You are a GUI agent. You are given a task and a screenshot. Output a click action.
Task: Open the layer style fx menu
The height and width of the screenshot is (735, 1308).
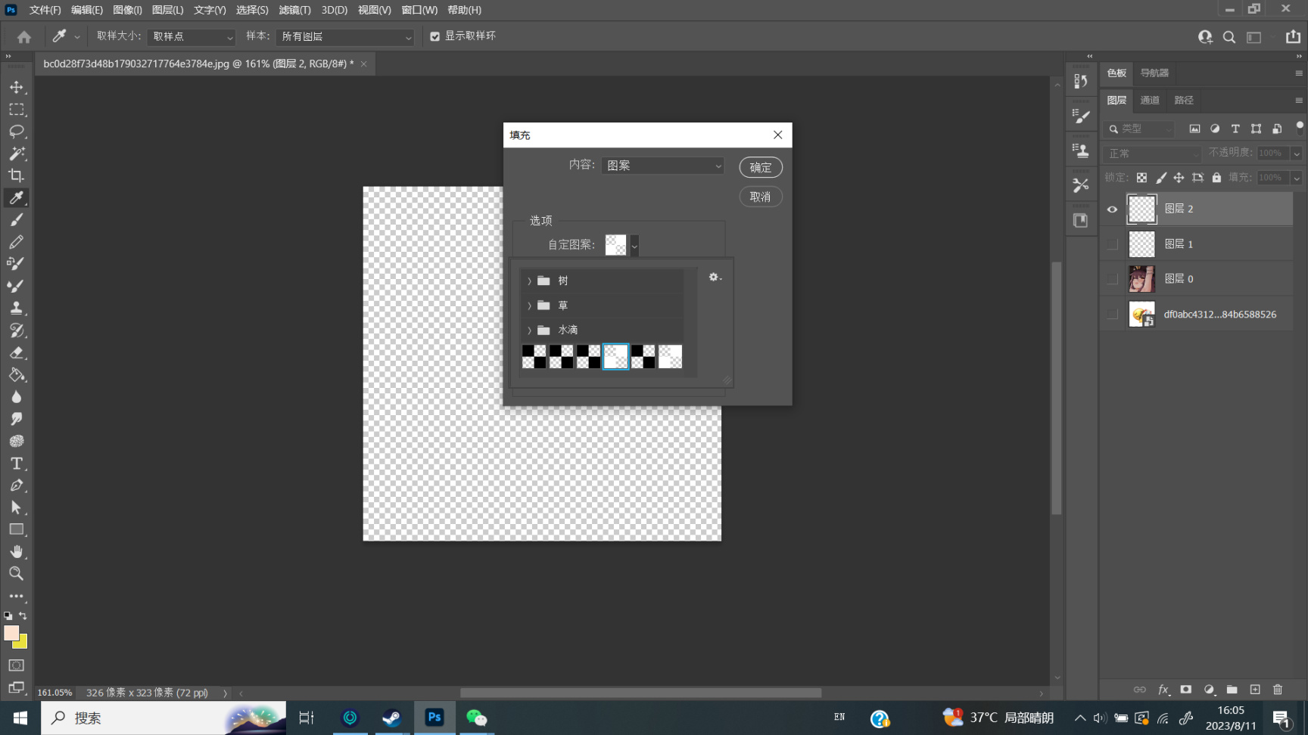[1163, 690]
